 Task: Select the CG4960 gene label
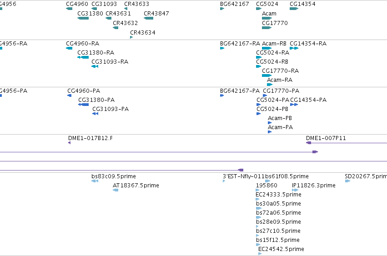click(x=77, y=4)
